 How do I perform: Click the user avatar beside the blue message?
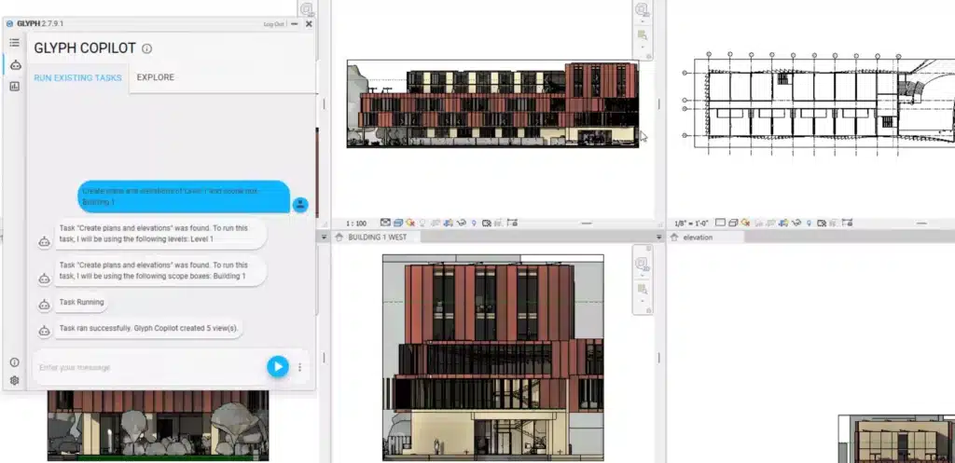(300, 204)
